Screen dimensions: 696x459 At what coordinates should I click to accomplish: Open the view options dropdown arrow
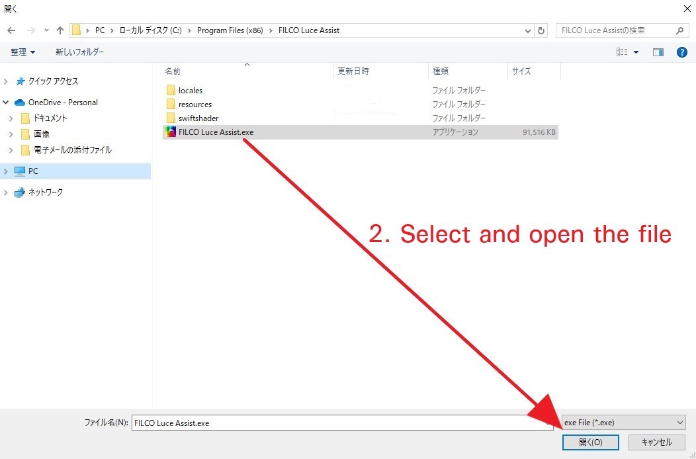tap(636, 52)
